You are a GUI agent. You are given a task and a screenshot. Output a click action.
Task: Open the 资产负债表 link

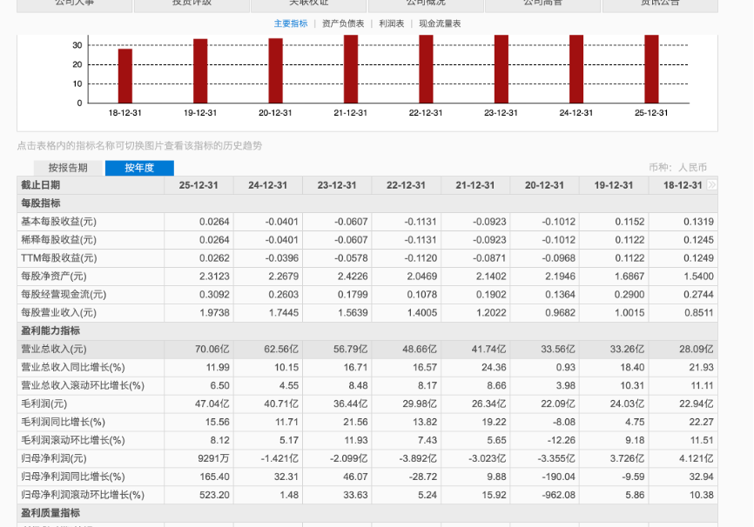pos(343,23)
